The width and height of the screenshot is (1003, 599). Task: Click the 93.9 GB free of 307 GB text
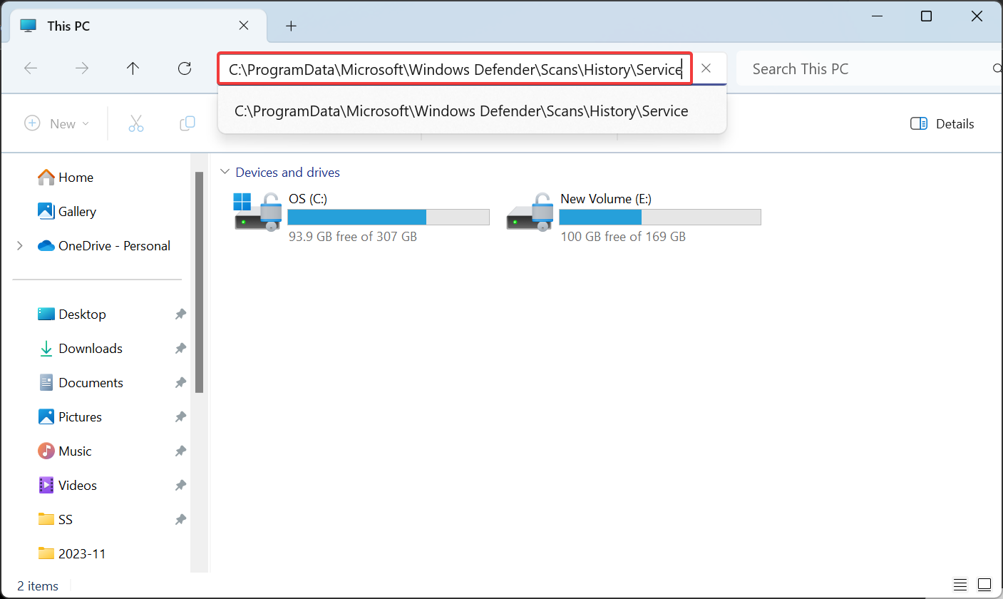(353, 236)
